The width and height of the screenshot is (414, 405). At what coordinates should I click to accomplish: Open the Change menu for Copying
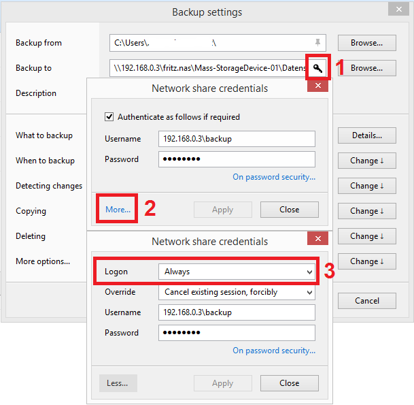click(x=367, y=211)
